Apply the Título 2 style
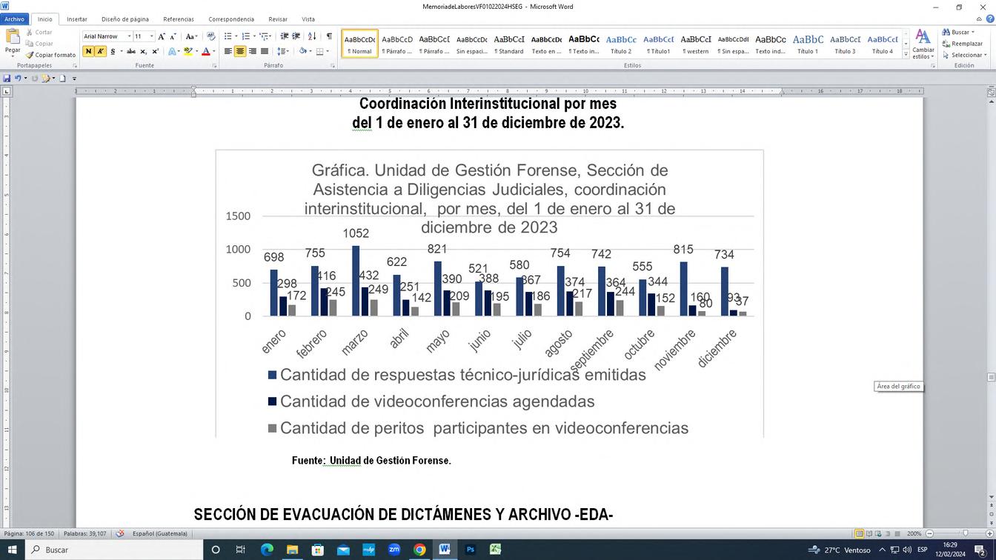996x560 pixels. click(621, 44)
